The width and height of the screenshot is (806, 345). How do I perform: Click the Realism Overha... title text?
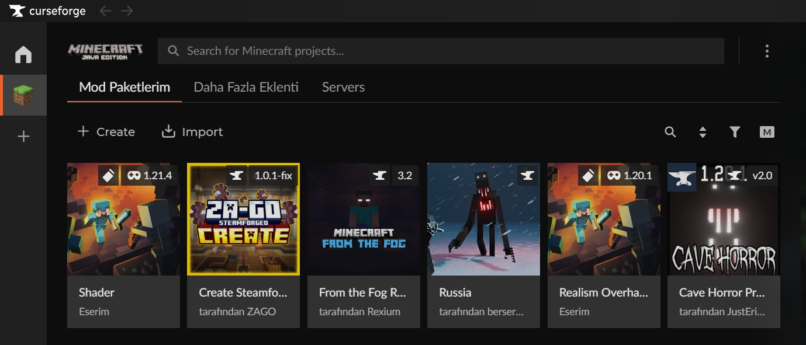(604, 292)
